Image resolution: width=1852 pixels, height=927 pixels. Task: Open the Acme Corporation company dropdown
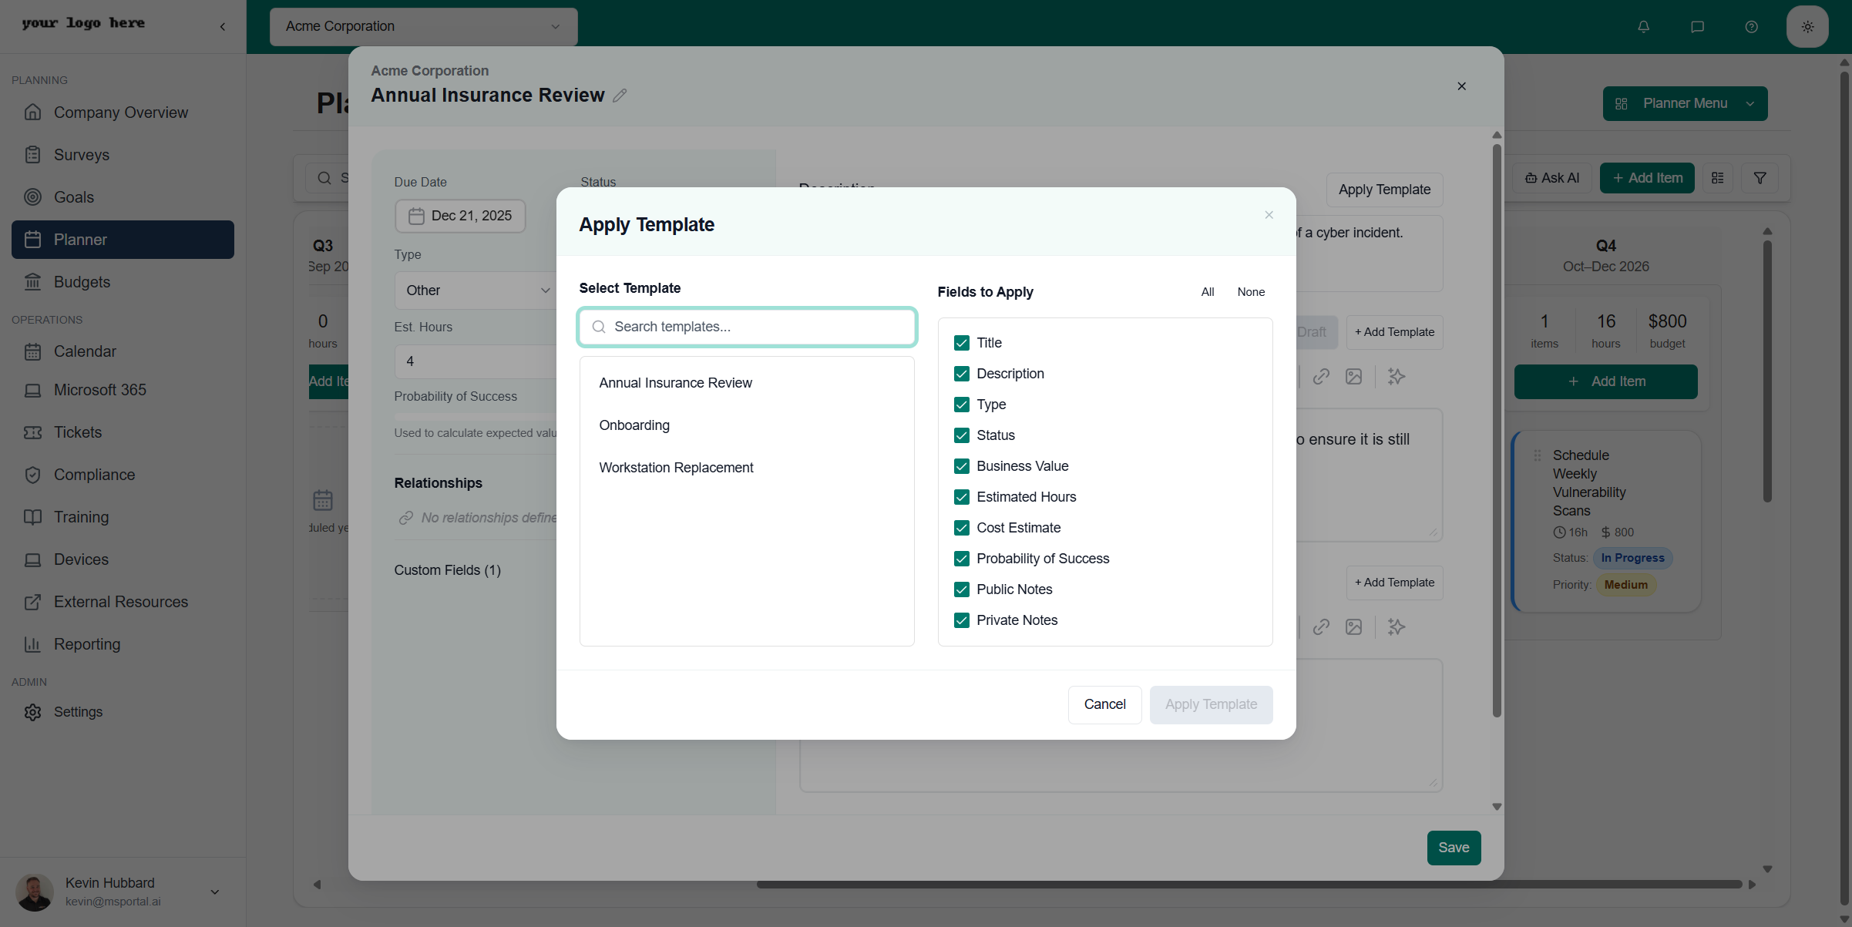pyautogui.click(x=423, y=27)
